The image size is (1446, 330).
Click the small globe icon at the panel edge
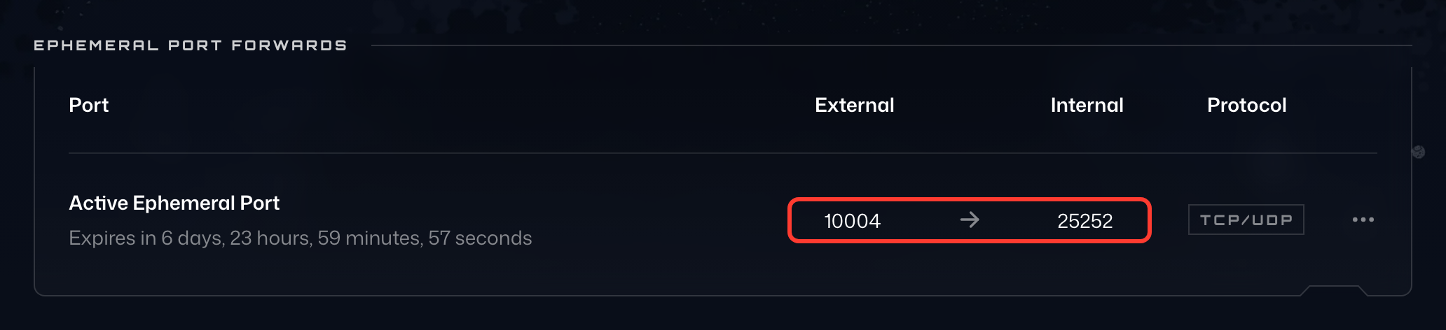point(1419,152)
